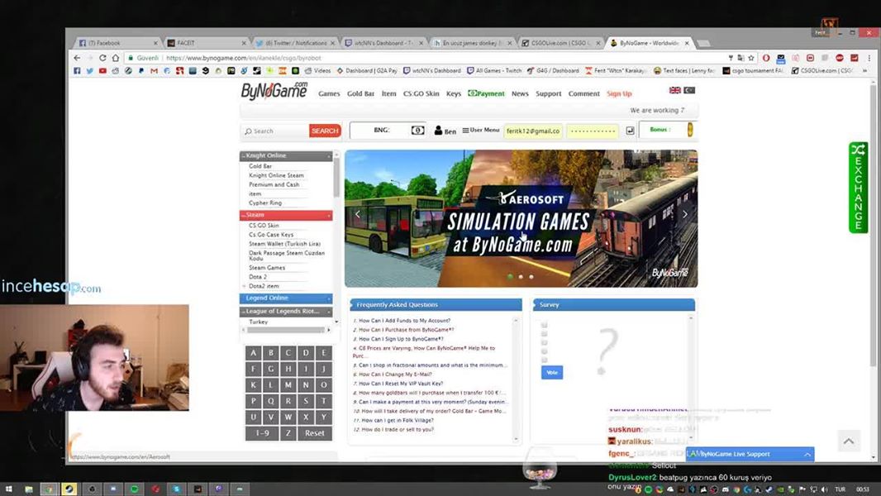
Task: Switch to Twitter Notifications tab
Action: point(295,43)
